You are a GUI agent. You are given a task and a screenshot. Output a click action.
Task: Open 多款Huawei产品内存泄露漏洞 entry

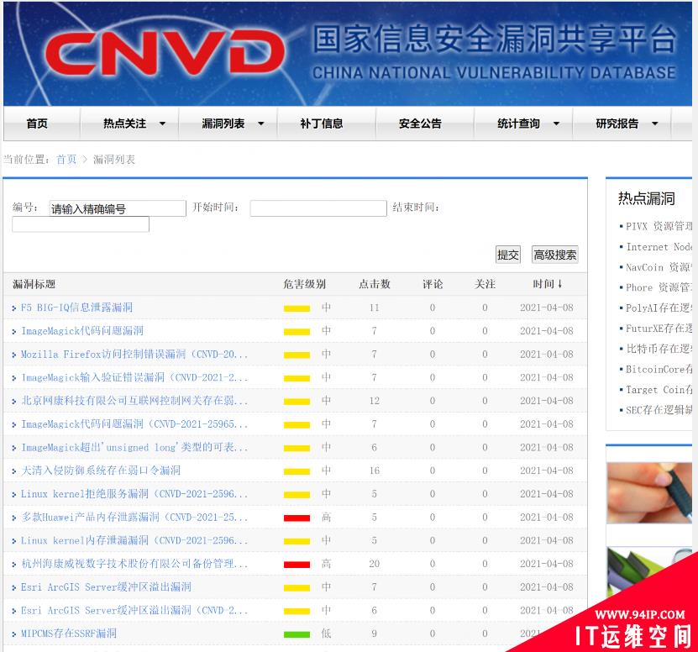(134, 517)
